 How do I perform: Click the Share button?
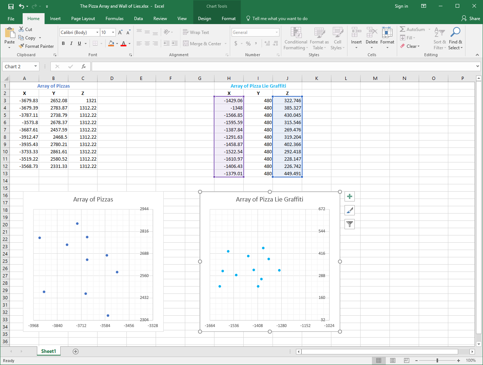471,19
